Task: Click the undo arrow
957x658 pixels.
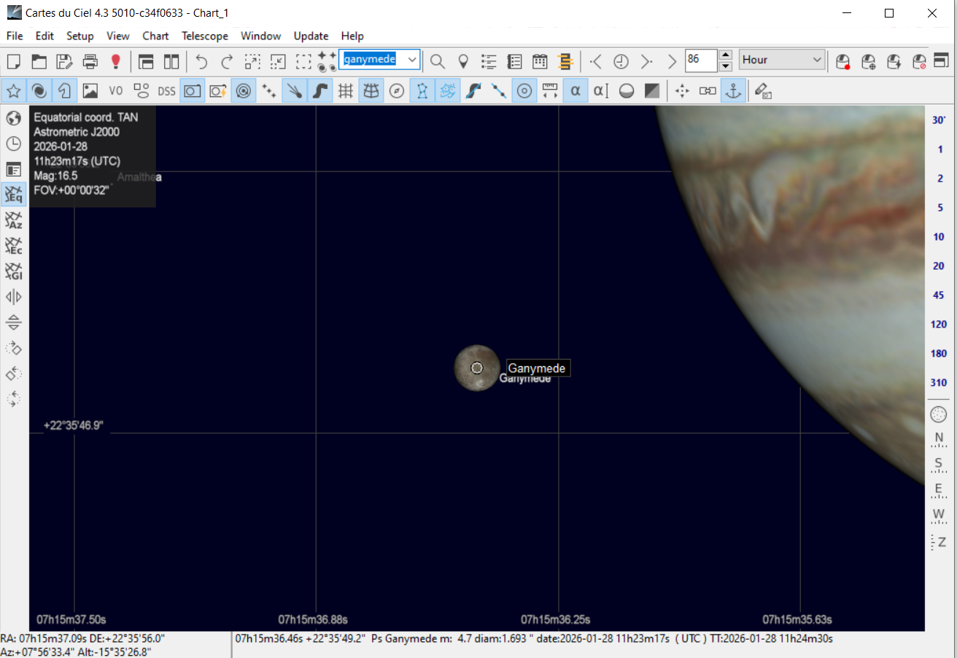Action: [202, 61]
